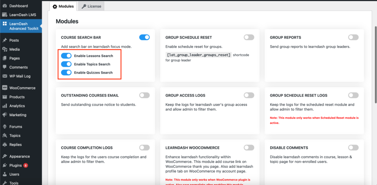Open LearnDash Advanced Toolkit menu item
This screenshot has height=185, width=377.
pos(21,26)
